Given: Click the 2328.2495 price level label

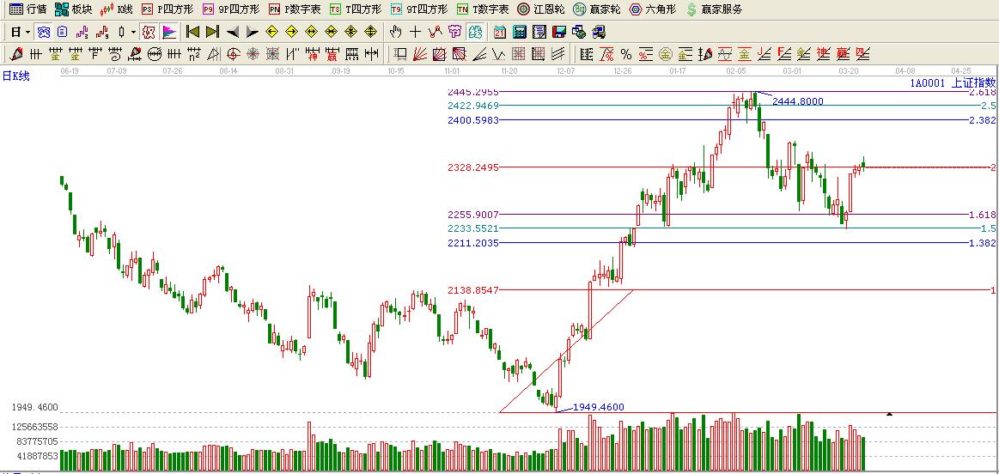Looking at the screenshot, I should (x=472, y=167).
